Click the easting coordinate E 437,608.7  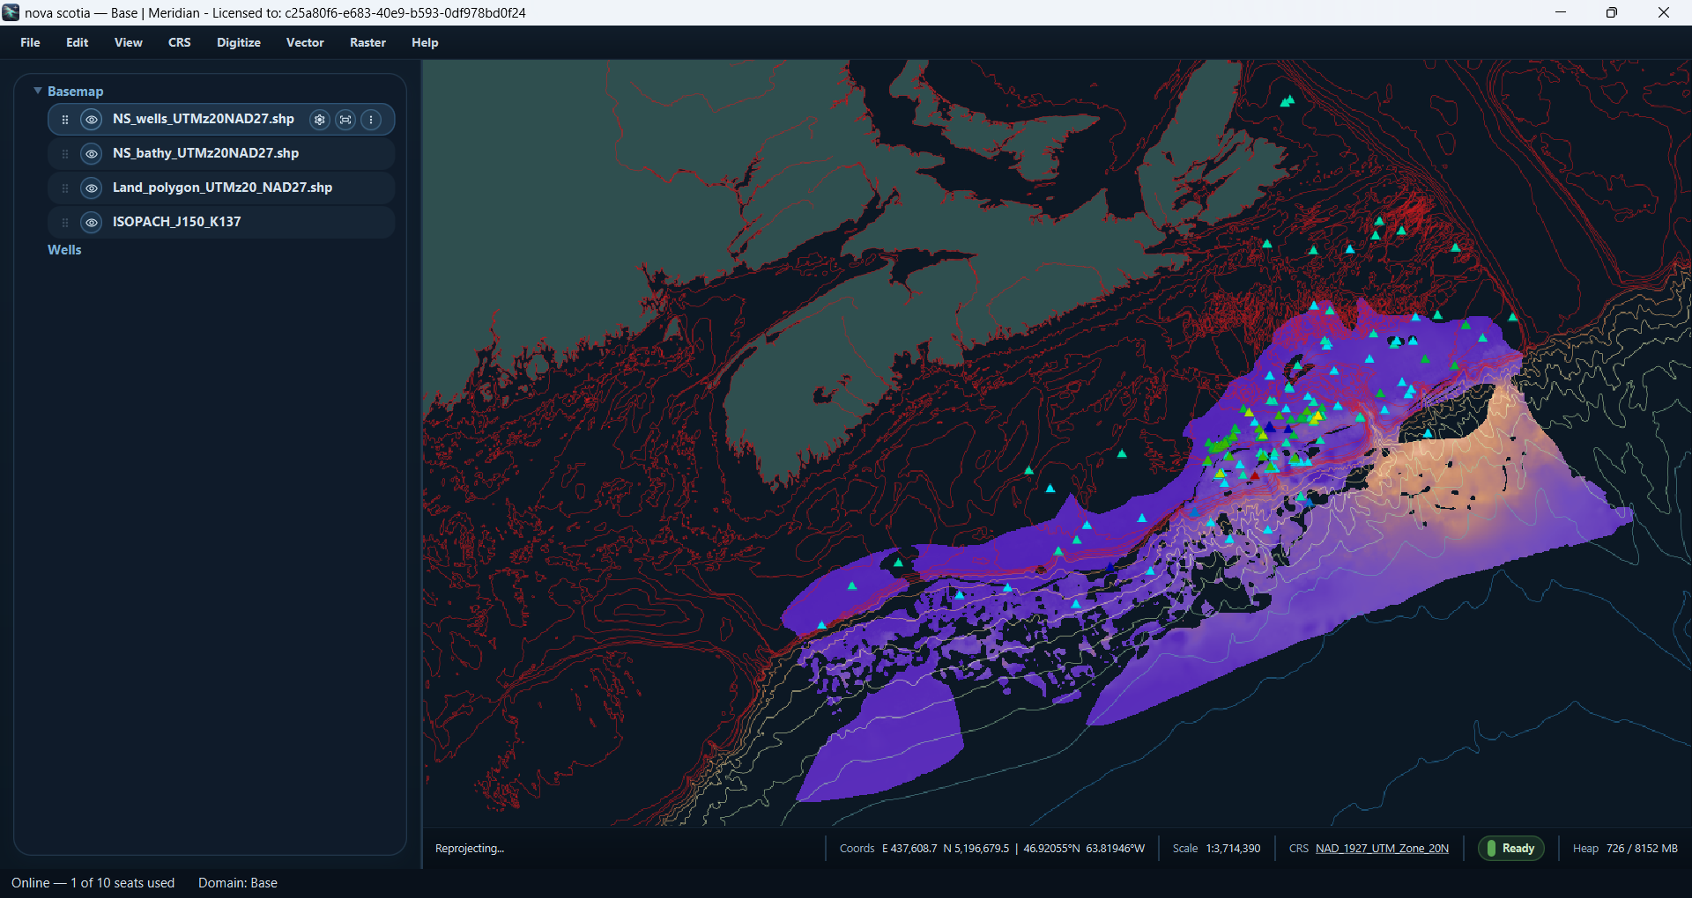pos(909,849)
